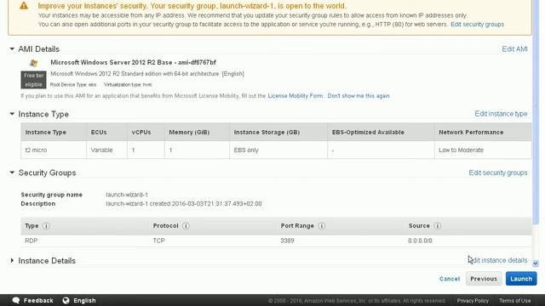Viewport: 545px width, 306px height.
Task: Collapse the Instance Type section
Action: [x=12, y=114]
